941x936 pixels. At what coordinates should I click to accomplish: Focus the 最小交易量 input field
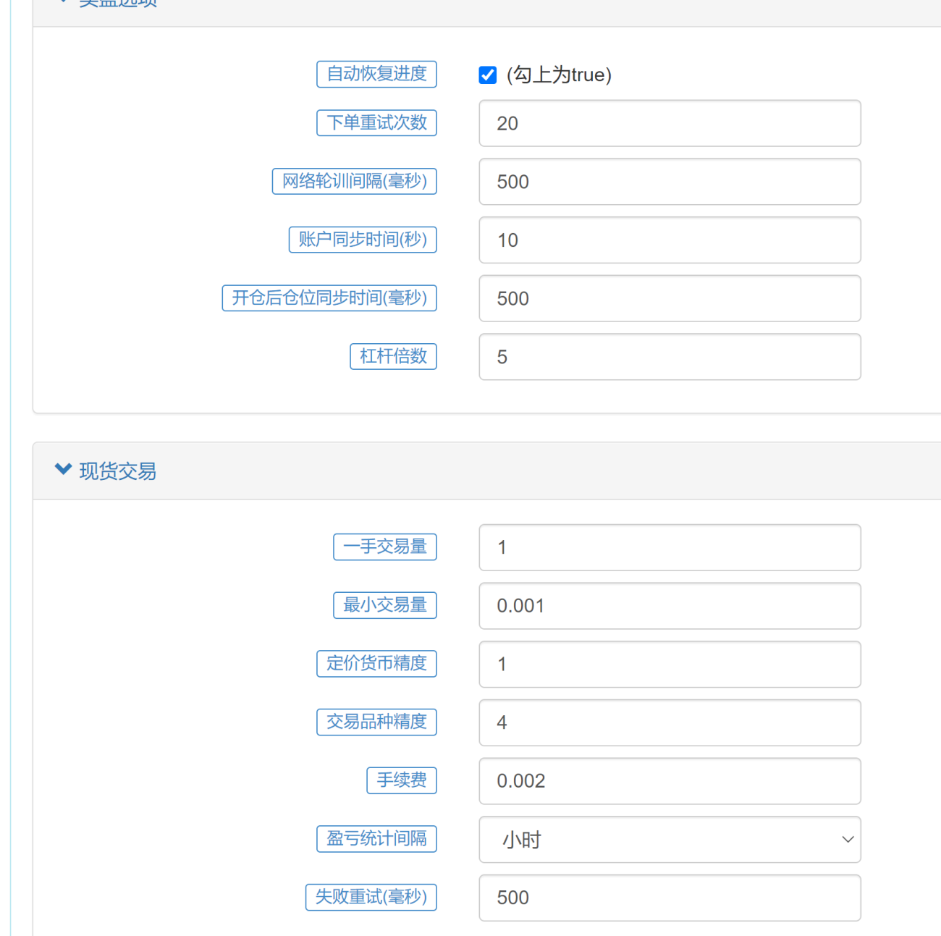point(670,606)
